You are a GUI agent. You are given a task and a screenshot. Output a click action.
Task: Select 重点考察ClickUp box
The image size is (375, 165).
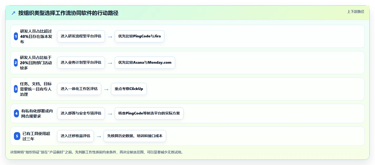[129, 89]
